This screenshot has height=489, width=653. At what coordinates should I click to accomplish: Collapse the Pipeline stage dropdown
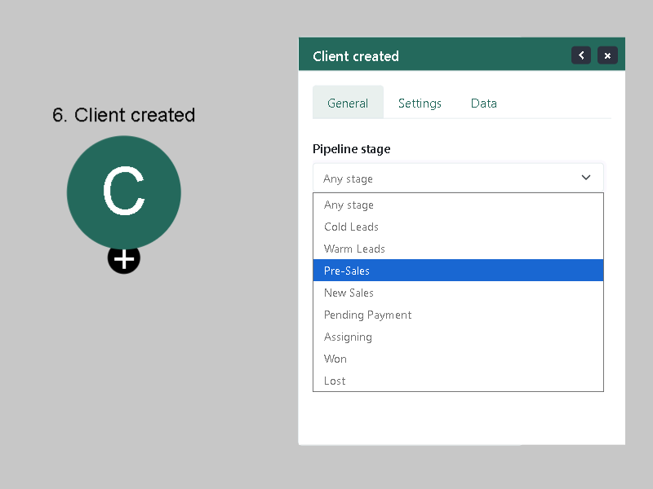pos(458,178)
